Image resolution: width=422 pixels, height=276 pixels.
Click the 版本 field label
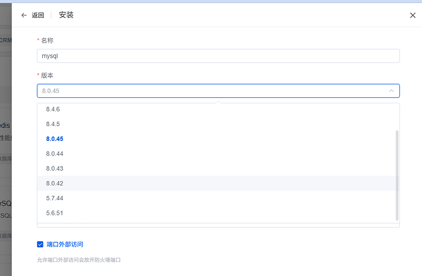coord(47,75)
